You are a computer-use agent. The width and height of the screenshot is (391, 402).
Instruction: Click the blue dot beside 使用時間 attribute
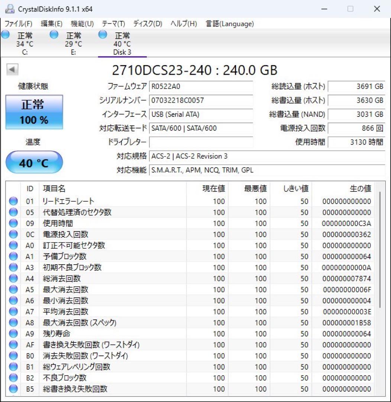click(13, 223)
